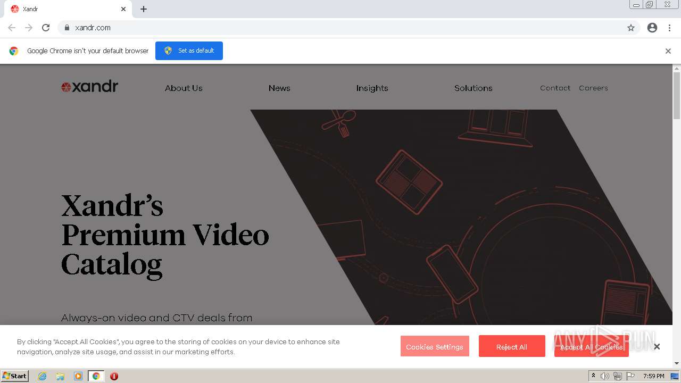This screenshot has height=383, width=681.
Task: Click the page scrollbar up arrow
Action: point(677,68)
